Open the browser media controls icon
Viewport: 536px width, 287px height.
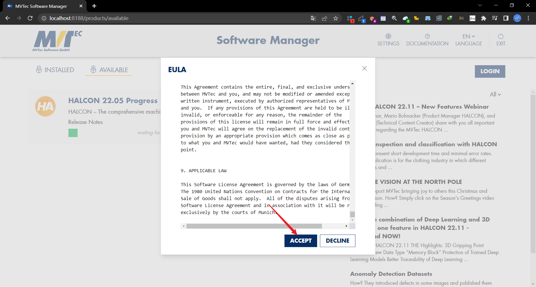pos(495,18)
